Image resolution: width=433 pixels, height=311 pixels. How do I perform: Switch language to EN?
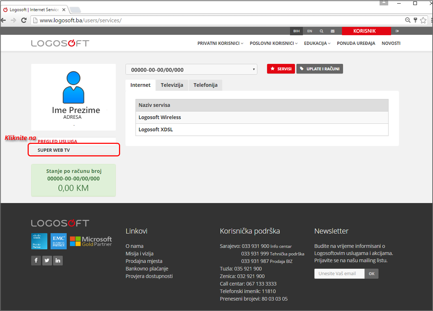[310, 31]
